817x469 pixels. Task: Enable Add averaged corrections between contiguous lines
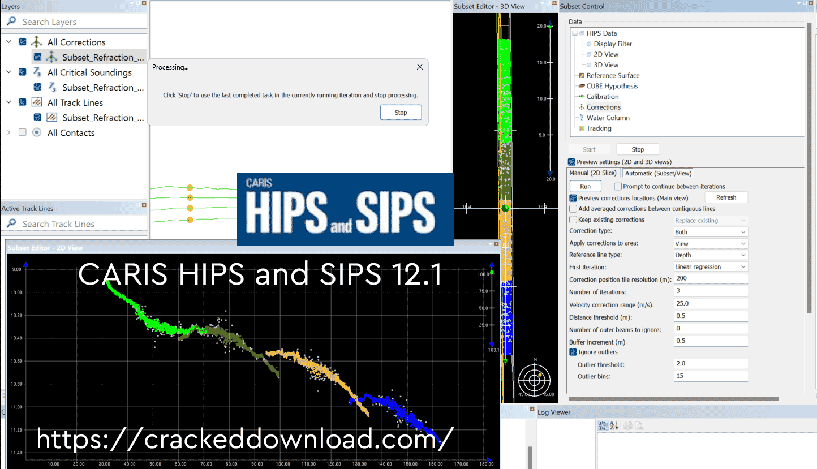click(573, 209)
